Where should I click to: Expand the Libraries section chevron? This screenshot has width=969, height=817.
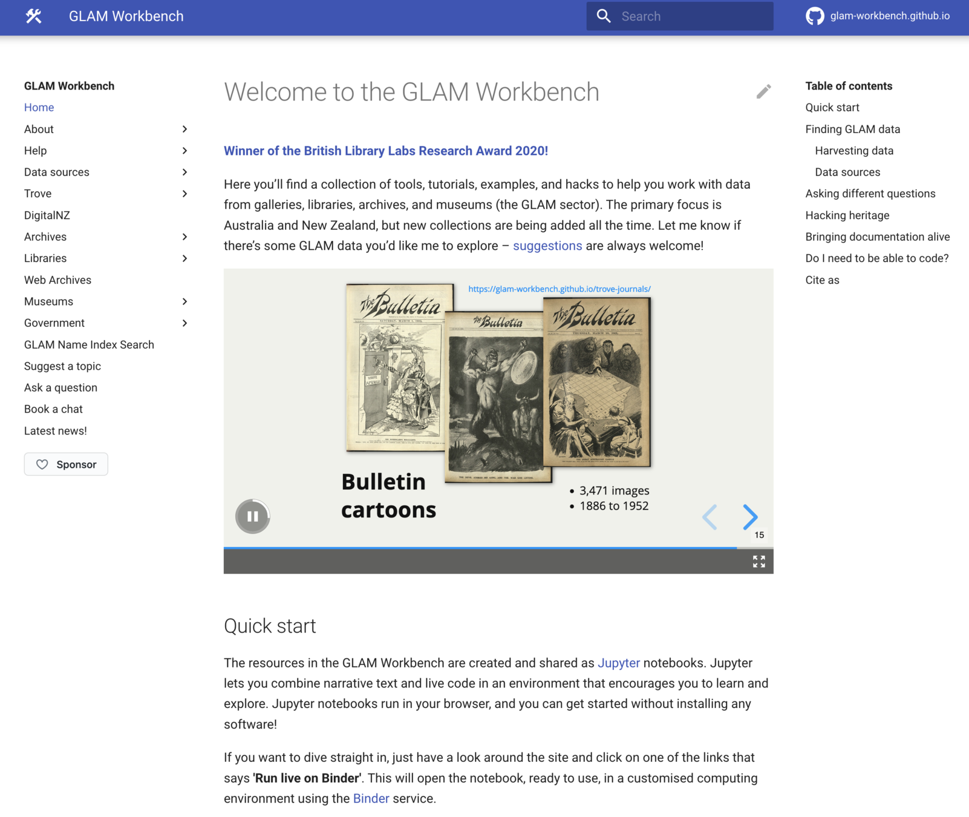tap(185, 258)
